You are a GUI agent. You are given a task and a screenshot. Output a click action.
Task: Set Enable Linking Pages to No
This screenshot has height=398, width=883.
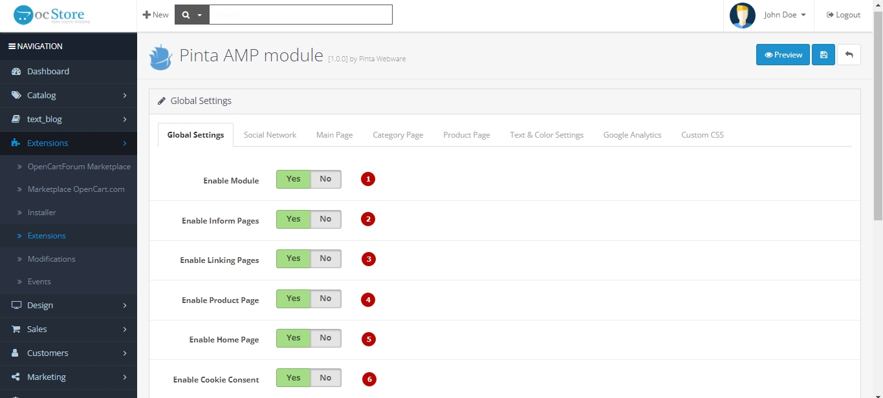325,259
